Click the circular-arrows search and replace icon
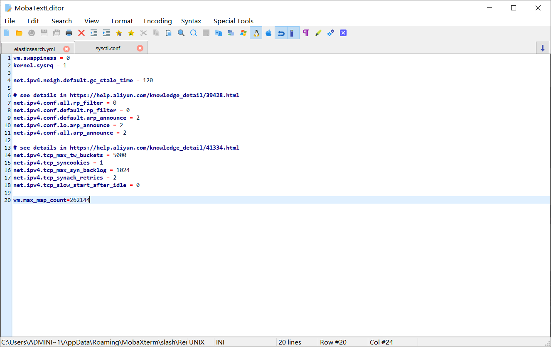The width and height of the screenshot is (551, 347). (194, 33)
